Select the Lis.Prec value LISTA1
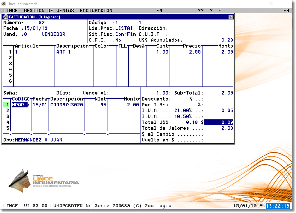Viewport: 296px width, 213px height. pos(124,28)
